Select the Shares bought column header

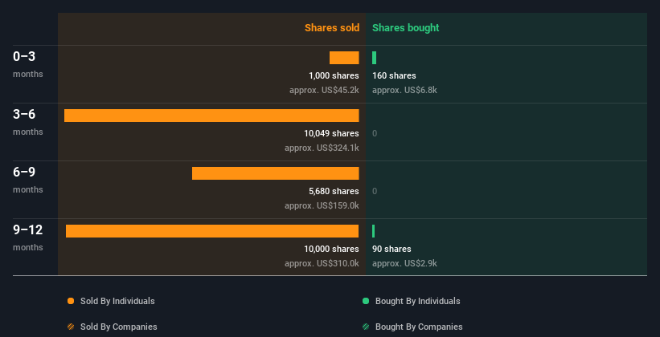(x=406, y=28)
